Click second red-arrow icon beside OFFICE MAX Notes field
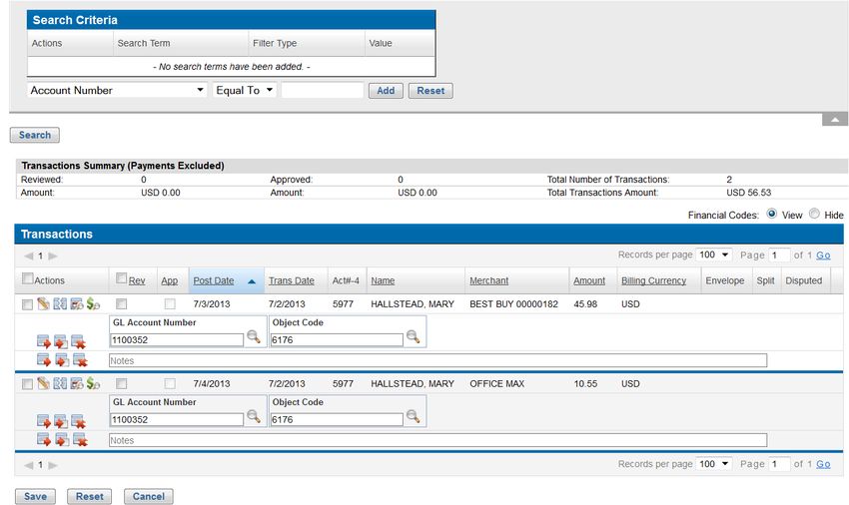 (62, 439)
